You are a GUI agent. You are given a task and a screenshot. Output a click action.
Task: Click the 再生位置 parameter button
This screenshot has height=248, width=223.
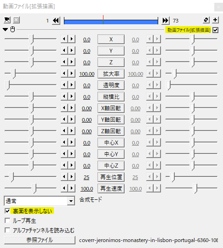pos(111,177)
